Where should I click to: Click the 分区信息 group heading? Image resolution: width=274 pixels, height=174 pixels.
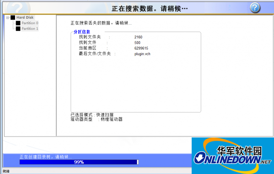pyautogui.click(x=82, y=32)
